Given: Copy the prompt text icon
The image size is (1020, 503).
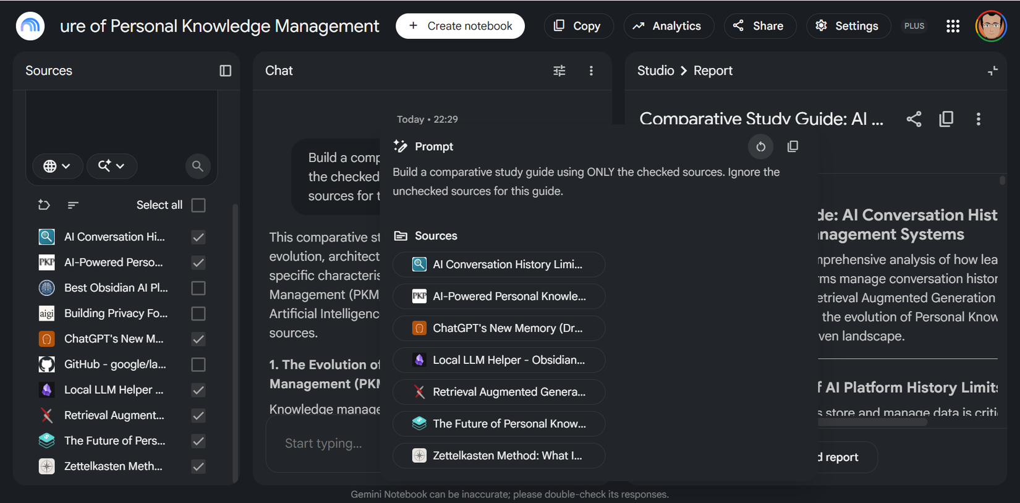Looking at the screenshot, I should [793, 146].
